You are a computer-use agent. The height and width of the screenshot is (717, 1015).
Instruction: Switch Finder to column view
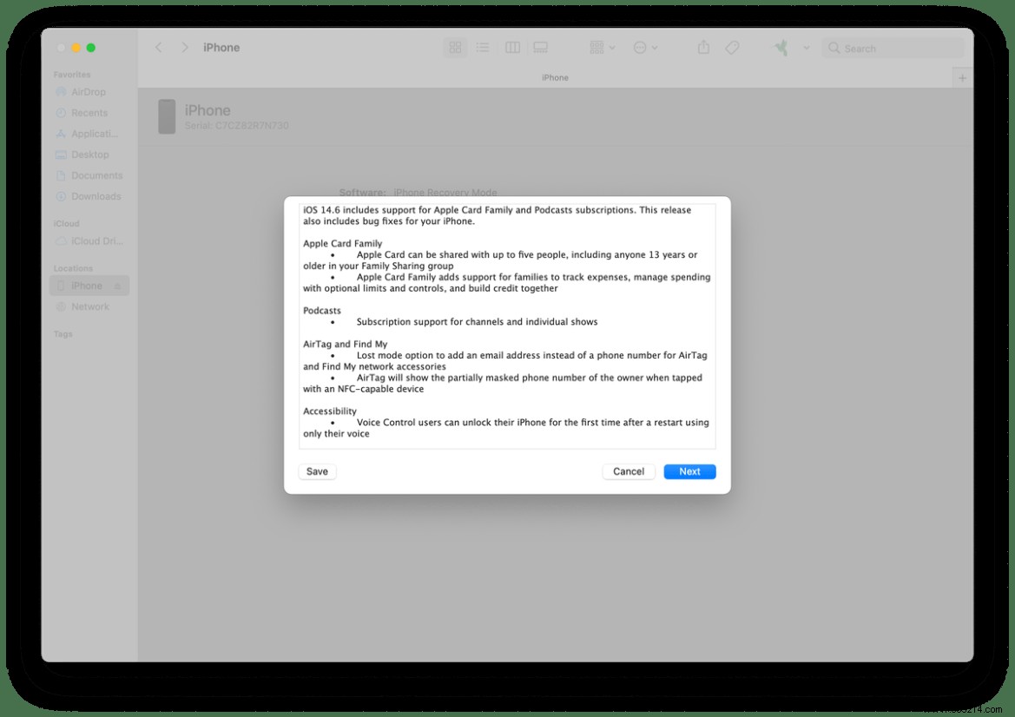point(512,48)
